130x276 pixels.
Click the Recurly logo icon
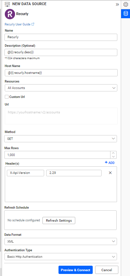(x=10, y=14)
